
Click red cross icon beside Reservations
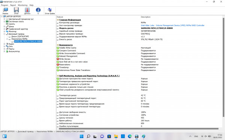click(58, 65)
